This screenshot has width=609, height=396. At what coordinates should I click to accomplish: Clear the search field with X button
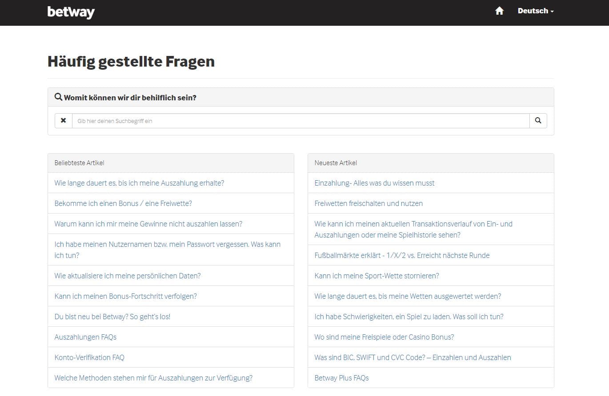[x=64, y=121]
